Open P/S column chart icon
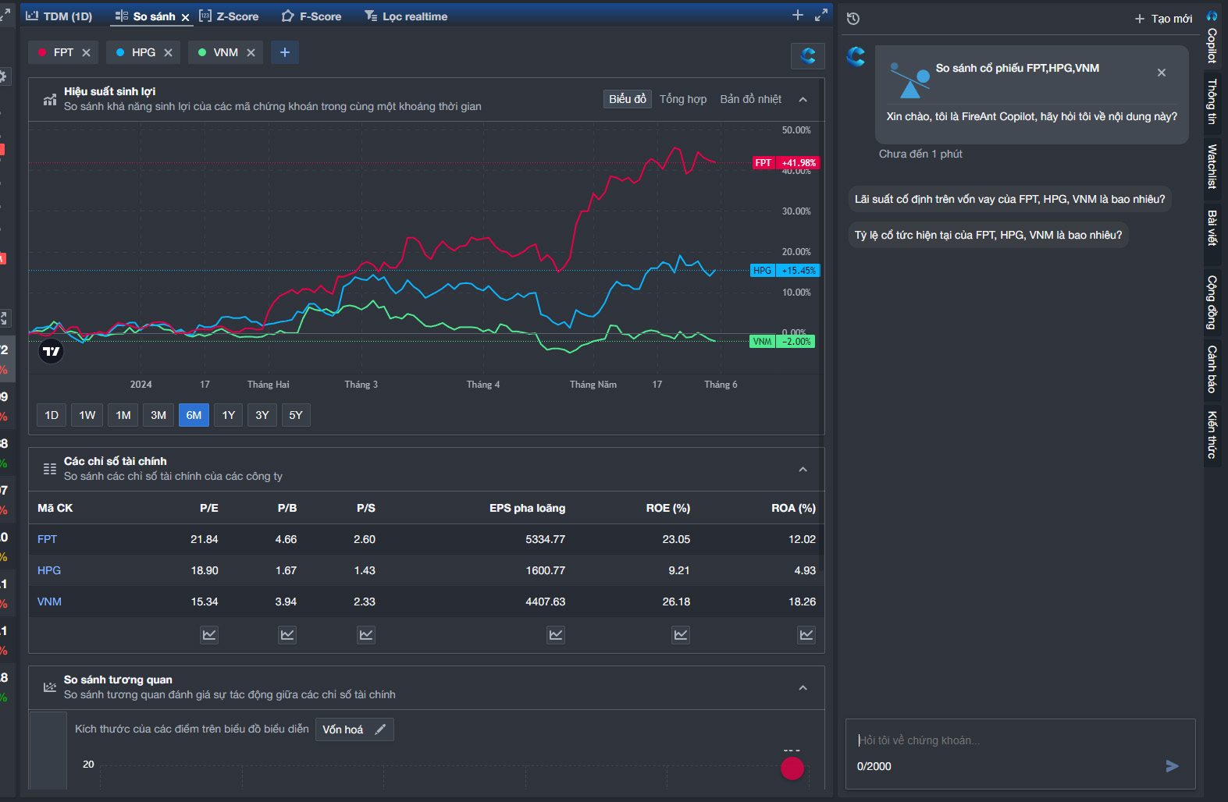Image resolution: width=1228 pixels, height=802 pixels. [366, 634]
